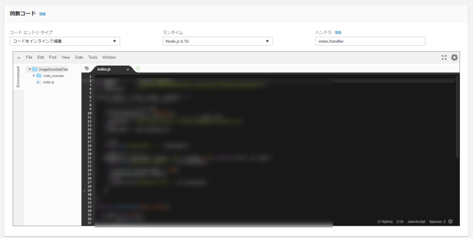This screenshot has width=473, height=238.
Task: Click the index.handler input field
Action: pos(370,41)
